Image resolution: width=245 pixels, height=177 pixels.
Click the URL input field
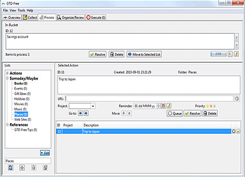coord(149,99)
